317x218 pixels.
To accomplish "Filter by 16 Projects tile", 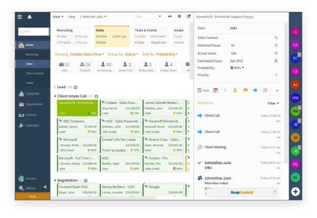I will click(85, 67).
